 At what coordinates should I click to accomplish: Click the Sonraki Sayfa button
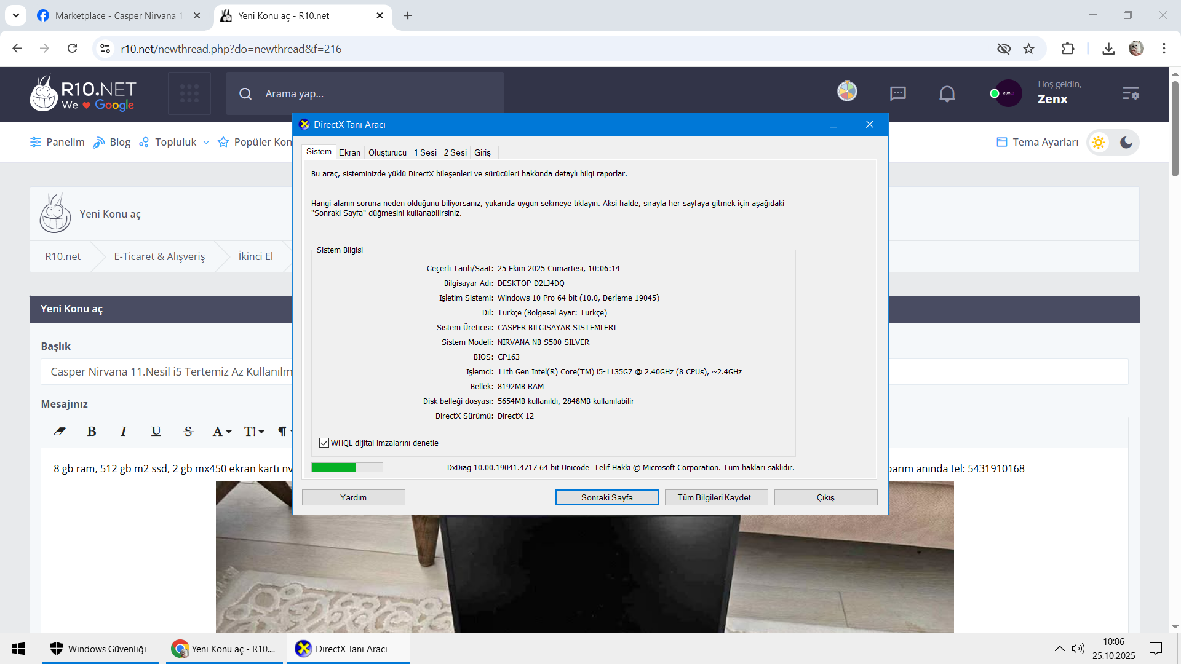click(x=607, y=497)
